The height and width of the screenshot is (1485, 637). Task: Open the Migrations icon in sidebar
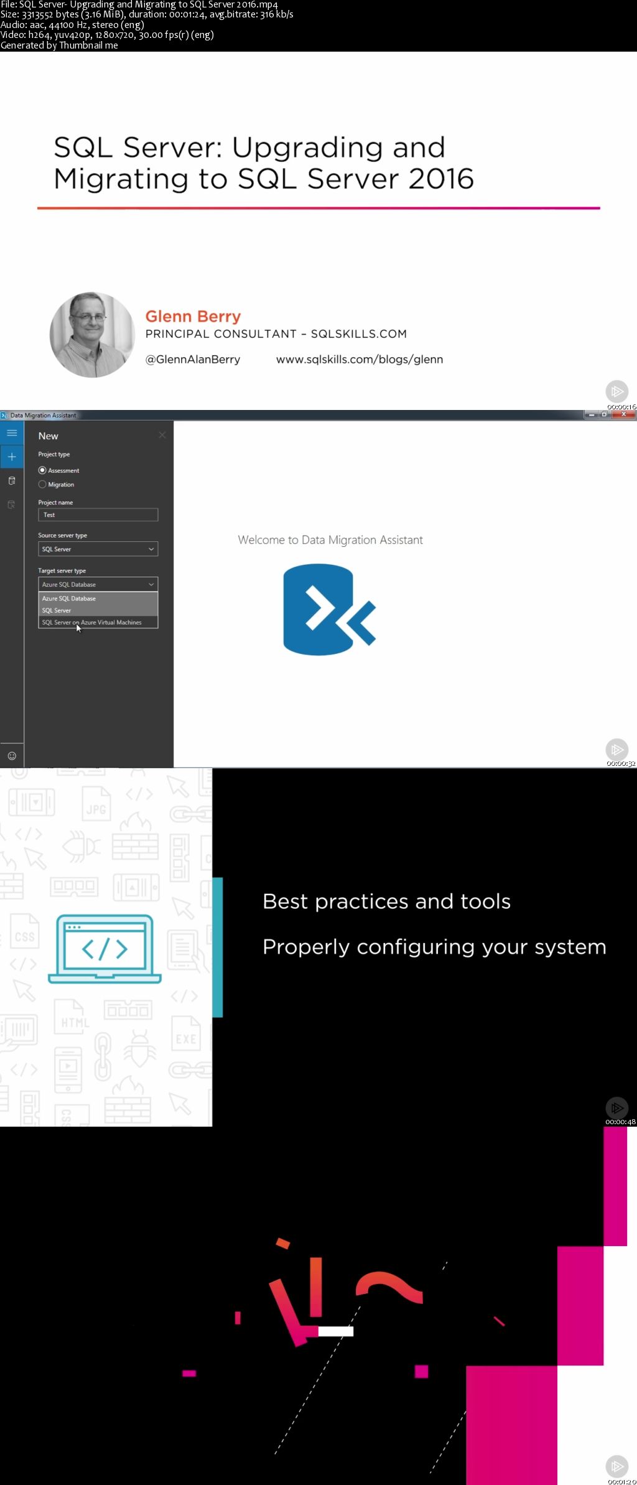click(x=11, y=505)
